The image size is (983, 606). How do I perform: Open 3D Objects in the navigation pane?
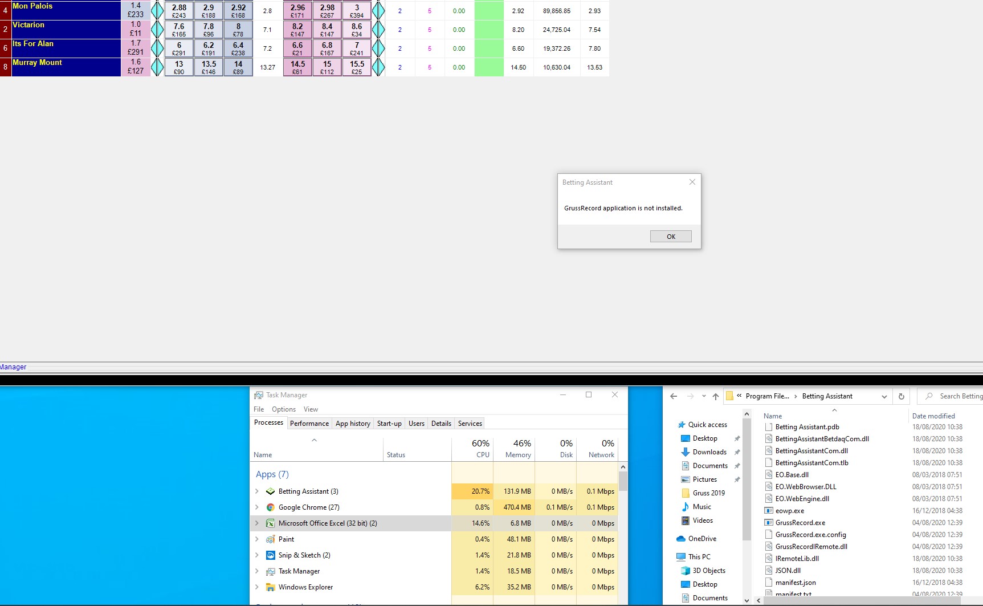pos(709,571)
